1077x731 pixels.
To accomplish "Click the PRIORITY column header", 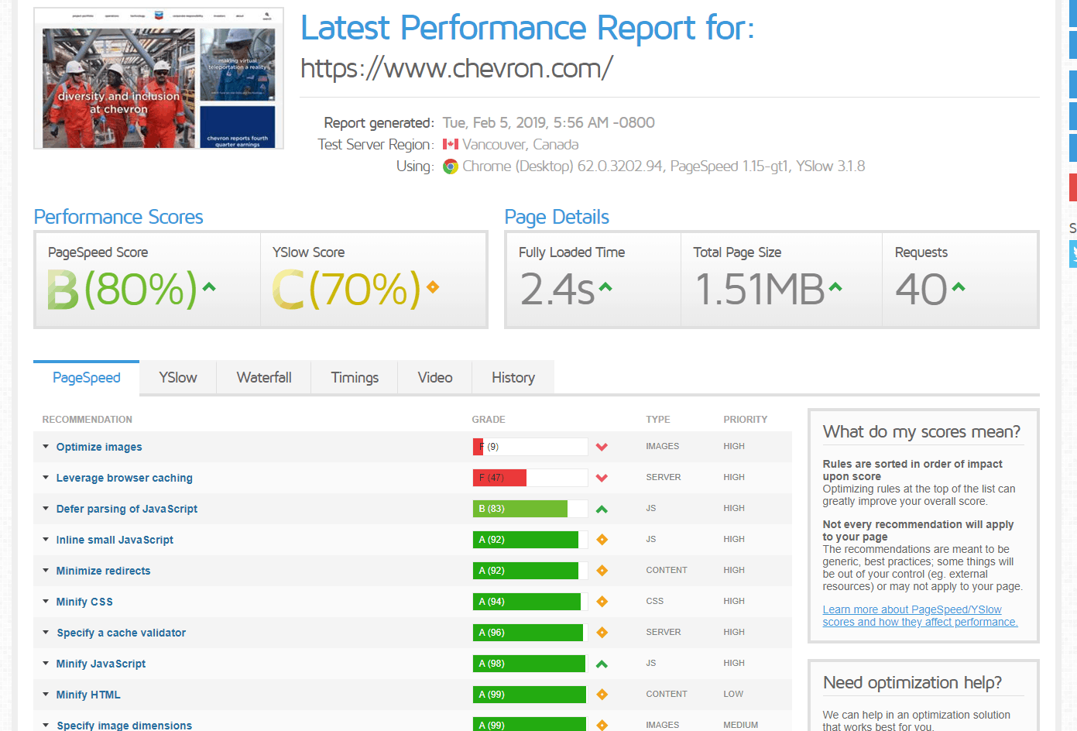I will [x=746, y=419].
